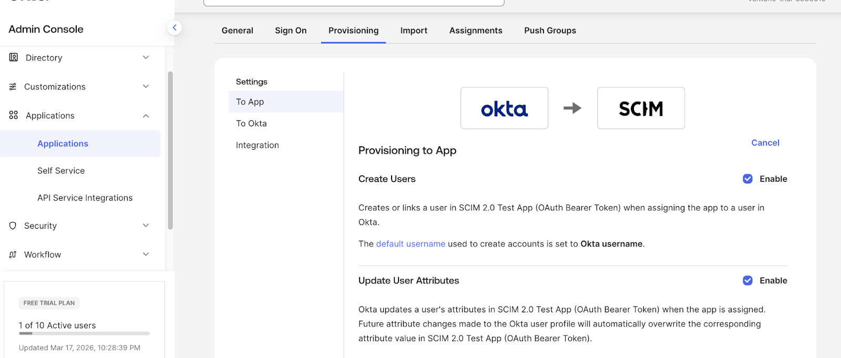This screenshot has width=841, height=358.
Task: Open the Push Groups tab
Action: (x=550, y=30)
